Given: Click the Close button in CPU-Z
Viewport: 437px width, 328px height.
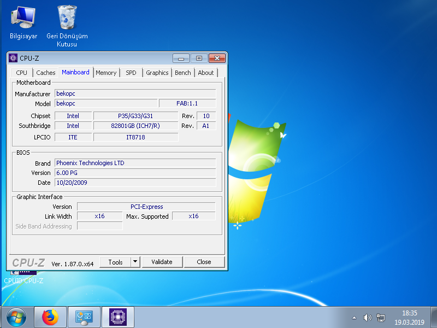Looking at the screenshot, I should pyautogui.click(x=204, y=262).
